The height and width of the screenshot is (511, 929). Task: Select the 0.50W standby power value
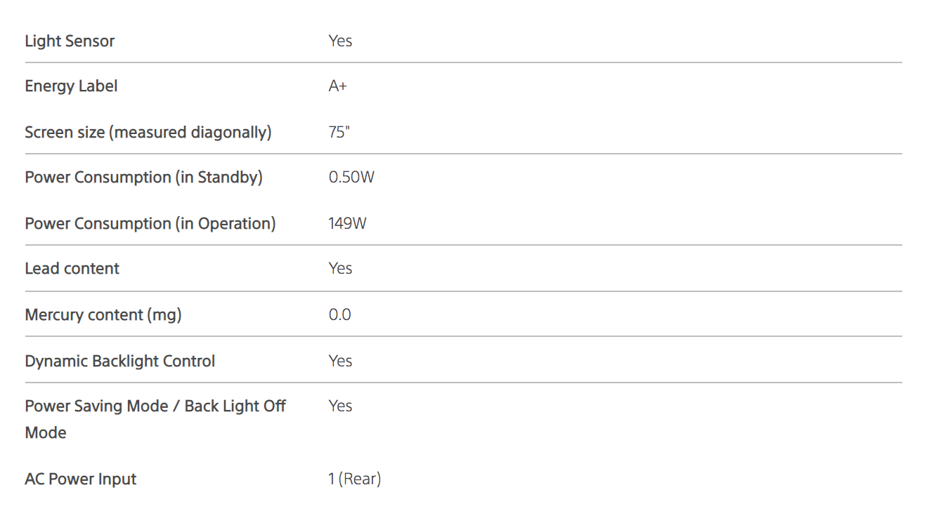pyautogui.click(x=351, y=178)
